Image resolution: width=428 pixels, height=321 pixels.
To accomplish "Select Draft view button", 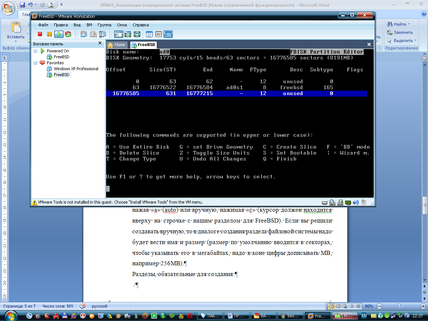I will click(x=359, y=306).
